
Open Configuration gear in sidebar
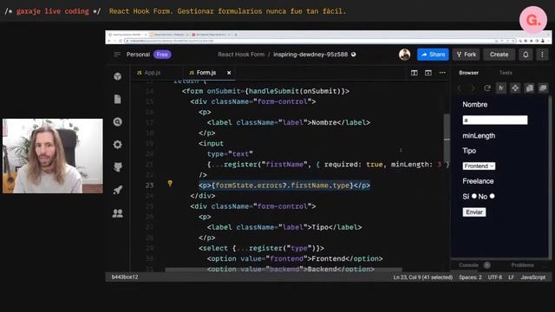118,145
